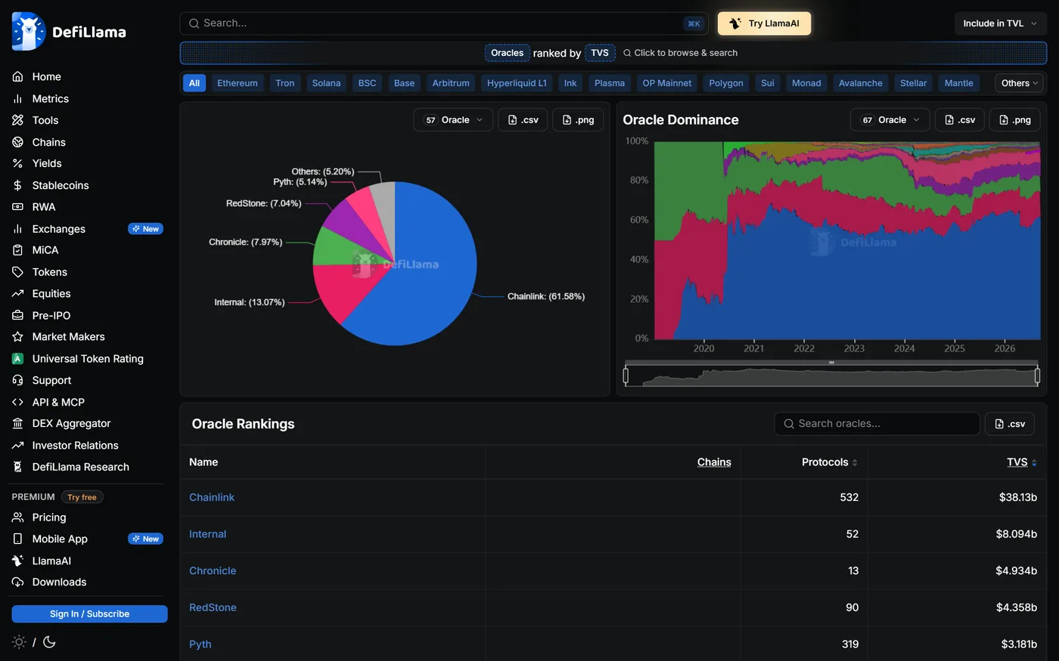The image size is (1059, 661).
Task: Click the Yields percent icon
Action: click(17, 163)
